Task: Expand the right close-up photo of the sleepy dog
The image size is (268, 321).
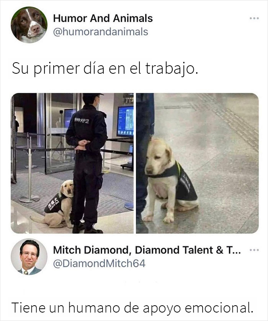Action: (x=198, y=163)
